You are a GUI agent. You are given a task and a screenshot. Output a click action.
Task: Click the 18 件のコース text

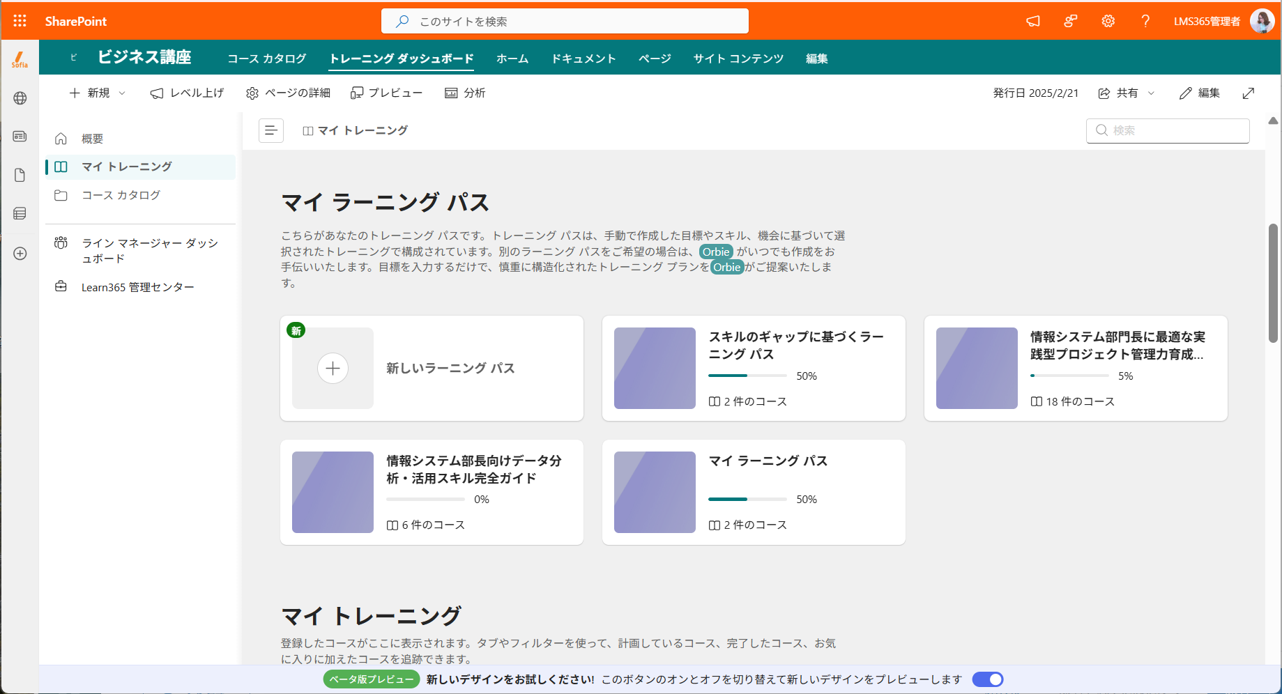coord(1080,401)
